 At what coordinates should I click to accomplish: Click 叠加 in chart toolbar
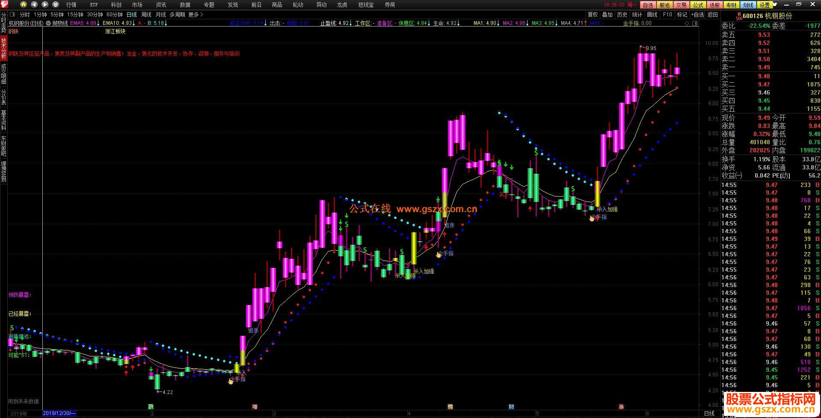607,15
